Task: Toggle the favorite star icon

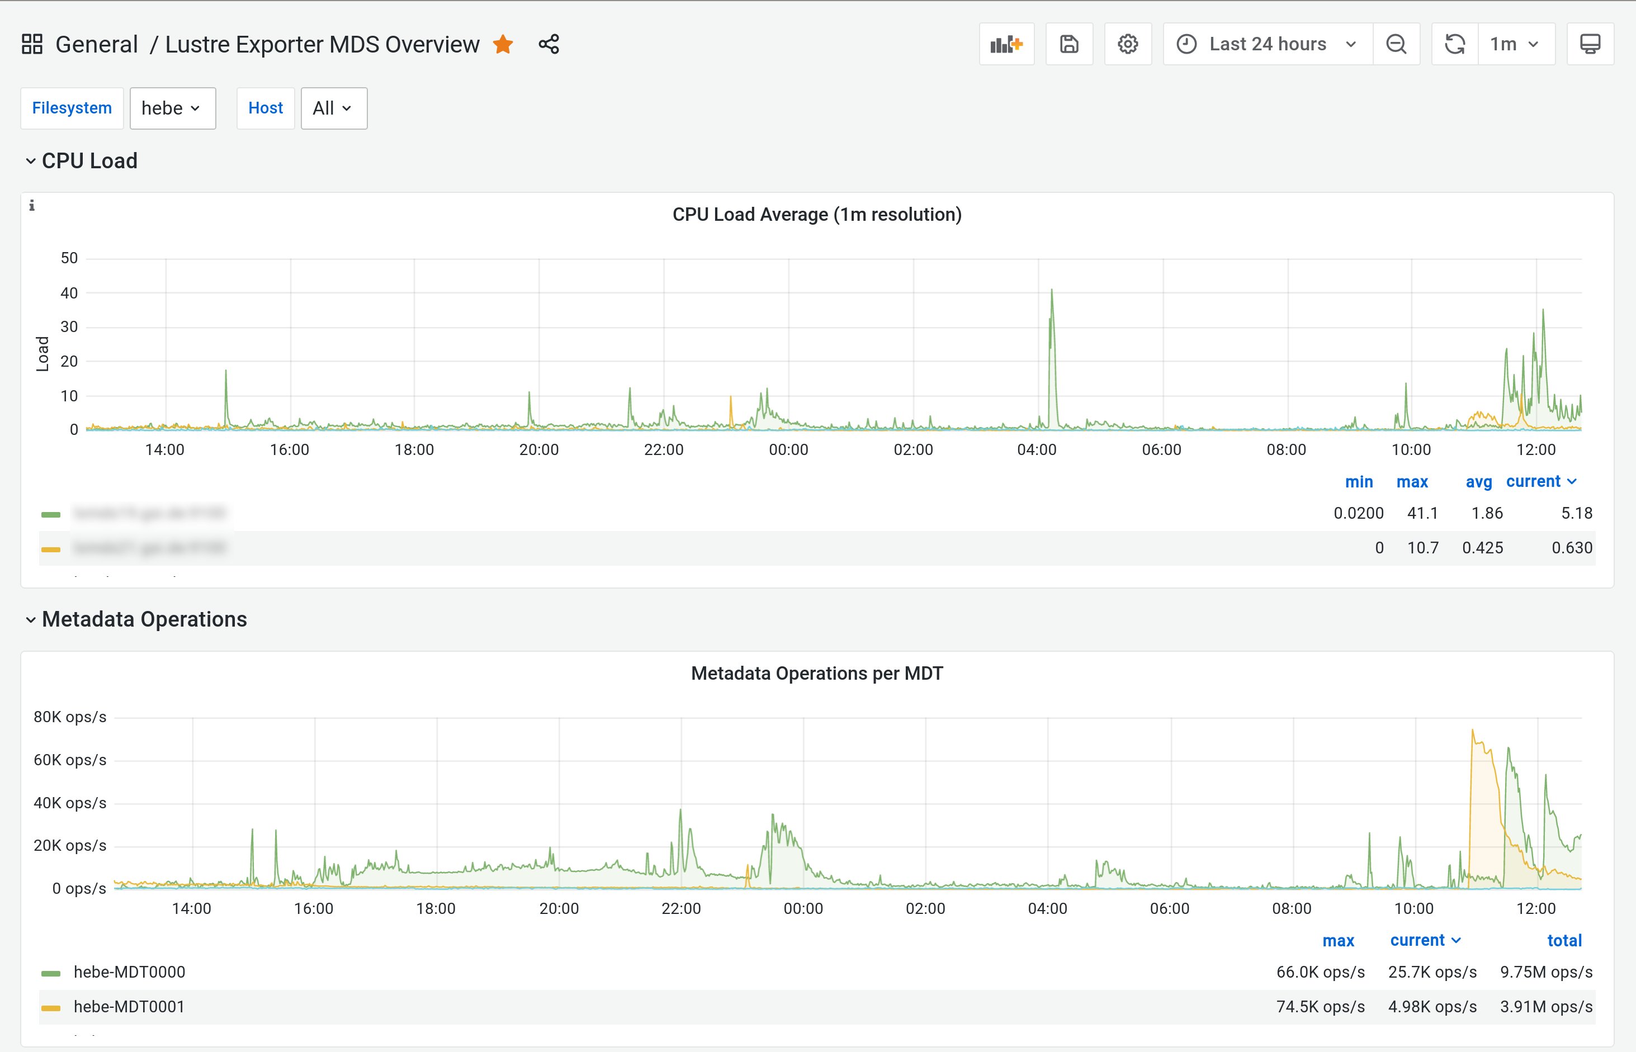Action: 503,44
